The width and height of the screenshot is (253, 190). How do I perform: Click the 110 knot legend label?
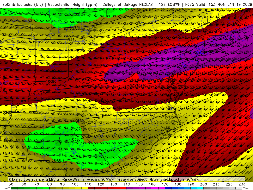tap(88, 184)
